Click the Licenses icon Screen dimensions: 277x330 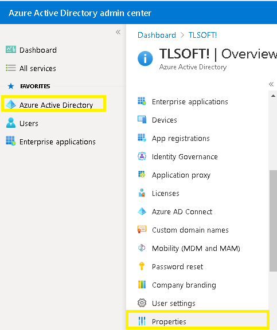coord(142,192)
